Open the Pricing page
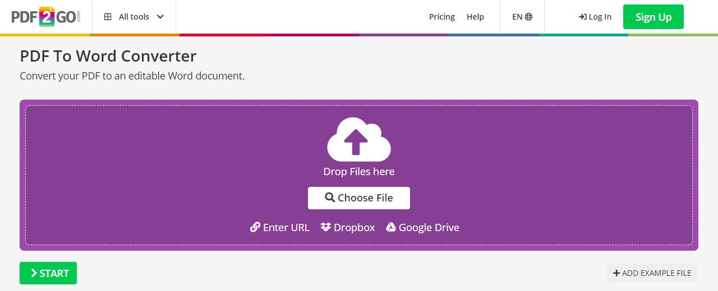This screenshot has width=718, height=291. 441,17
